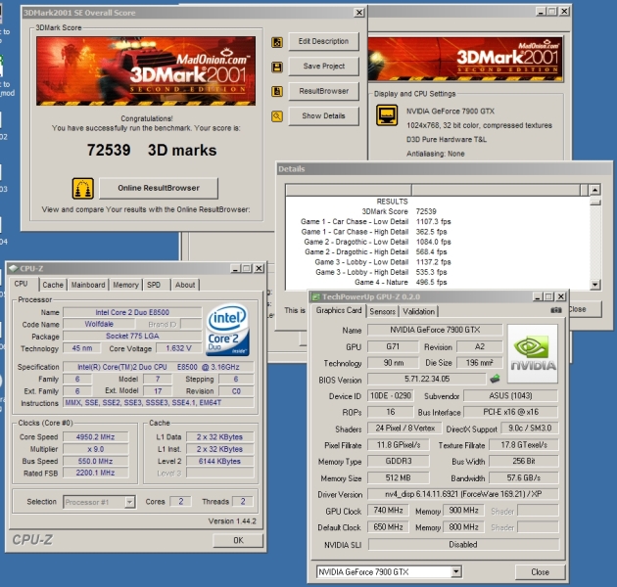Screen dimensions: 617x587
Task: Click the Show Details magnifier icon
Action: point(277,116)
